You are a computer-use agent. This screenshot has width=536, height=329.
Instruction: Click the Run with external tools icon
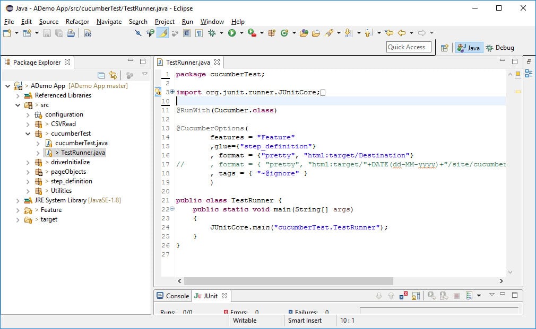[x=252, y=33]
